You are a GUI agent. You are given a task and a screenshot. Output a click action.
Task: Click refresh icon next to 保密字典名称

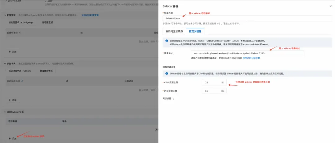coord(22,81)
